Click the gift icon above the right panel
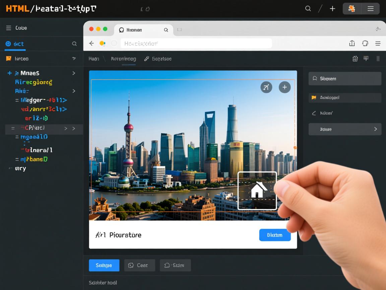This screenshot has width=386, height=290. pos(355,59)
